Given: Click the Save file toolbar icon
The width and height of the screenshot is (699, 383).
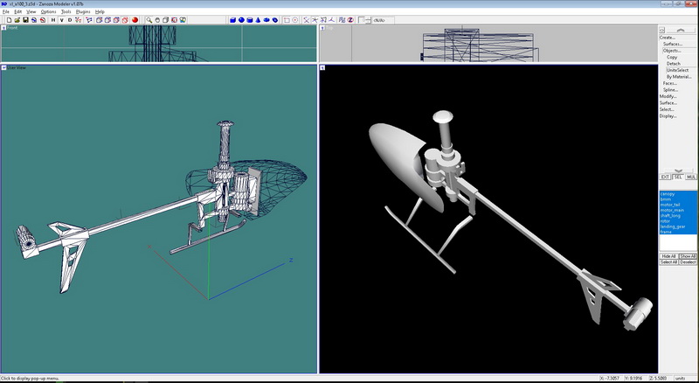Looking at the screenshot, I should pos(24,19).
